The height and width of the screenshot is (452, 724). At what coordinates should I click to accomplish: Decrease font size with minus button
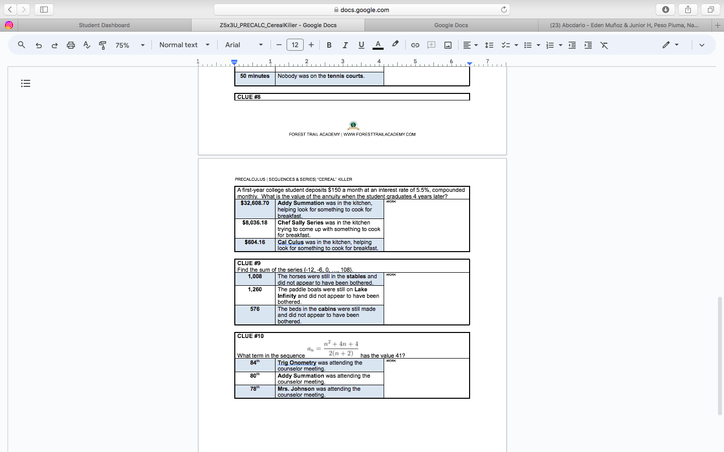(x=279, y=45)
